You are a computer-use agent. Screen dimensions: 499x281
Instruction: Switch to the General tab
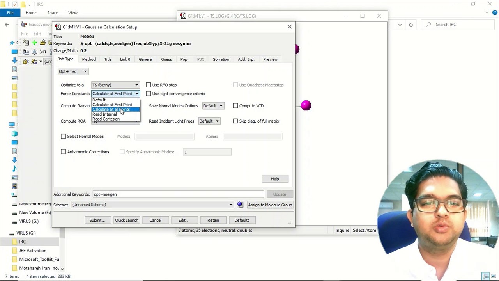145,59
